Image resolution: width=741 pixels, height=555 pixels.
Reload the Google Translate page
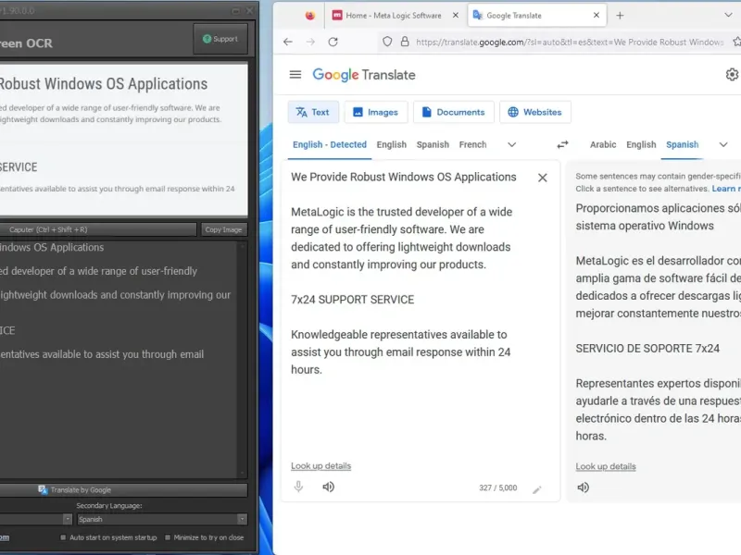pyautogui.click(x=333, y=42)
